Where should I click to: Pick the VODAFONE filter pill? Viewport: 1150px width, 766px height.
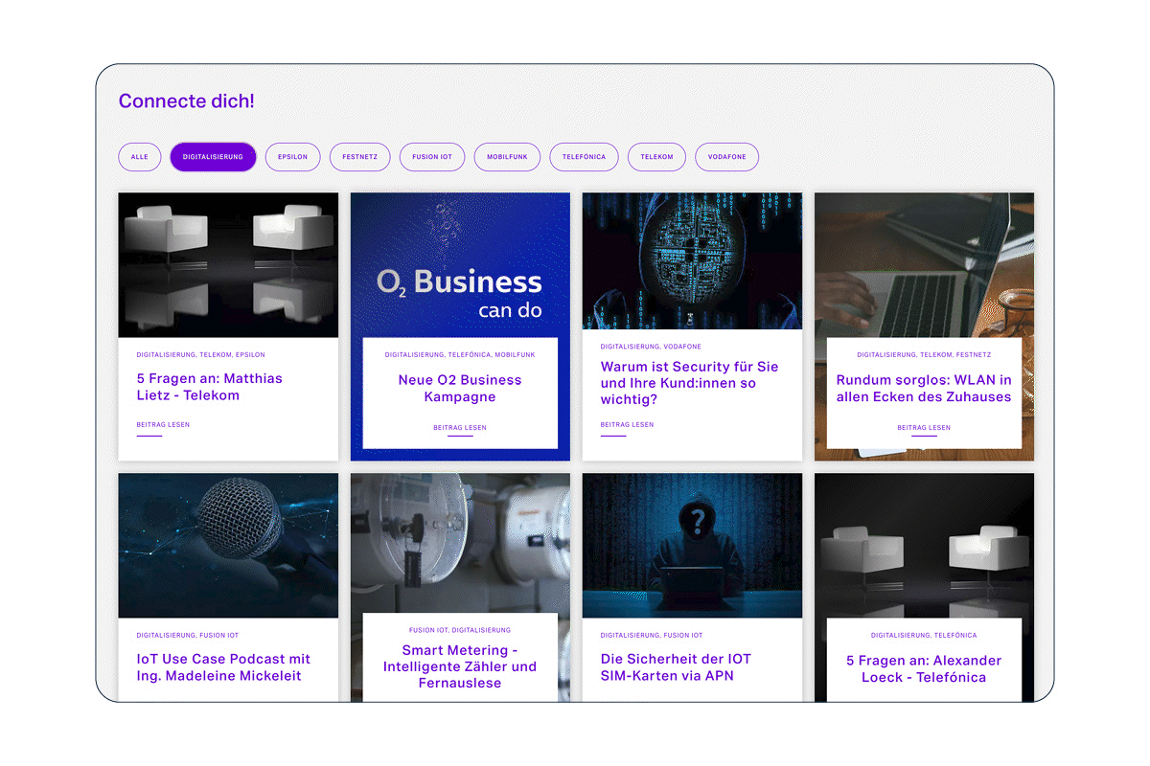click(x=727, y=157)
